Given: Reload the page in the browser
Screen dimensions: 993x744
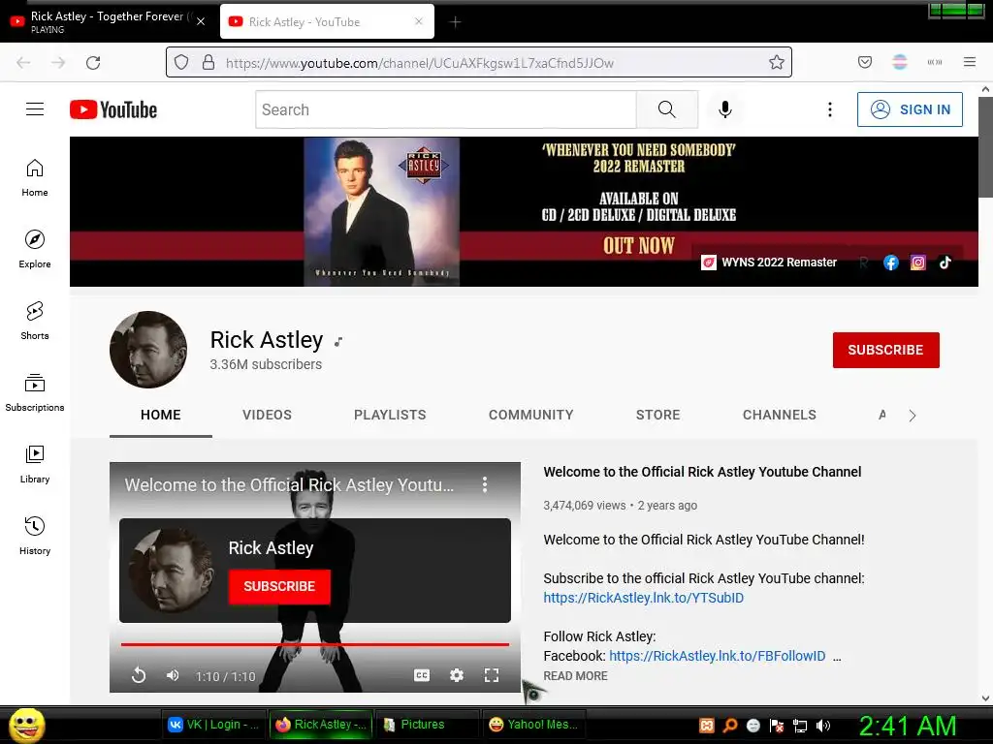Looking at the screenshot, I should pyautogui.click(x=93, y=63).
